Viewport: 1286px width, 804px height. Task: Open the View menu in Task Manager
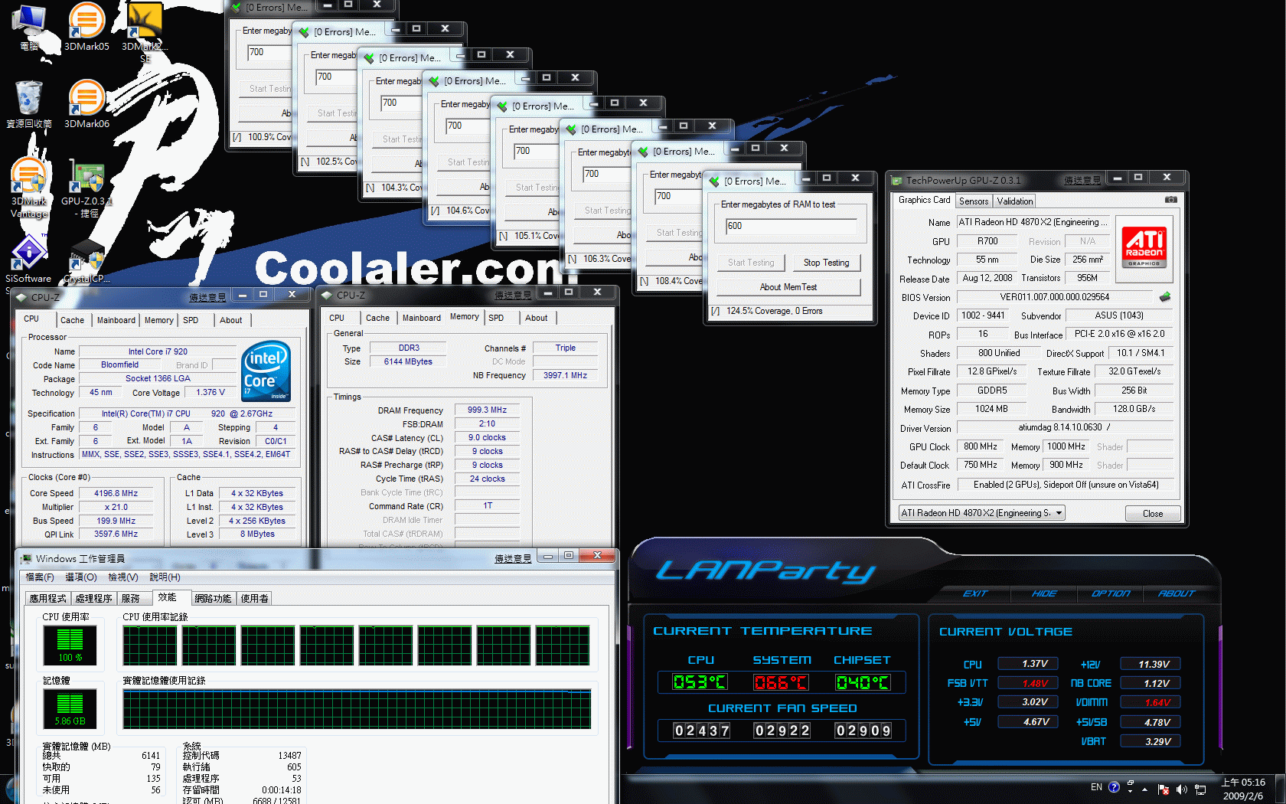click(123, 577)
